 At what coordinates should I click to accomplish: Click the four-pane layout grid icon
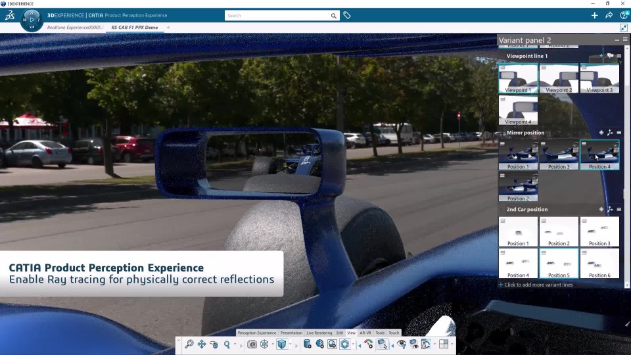coord(444,344)
